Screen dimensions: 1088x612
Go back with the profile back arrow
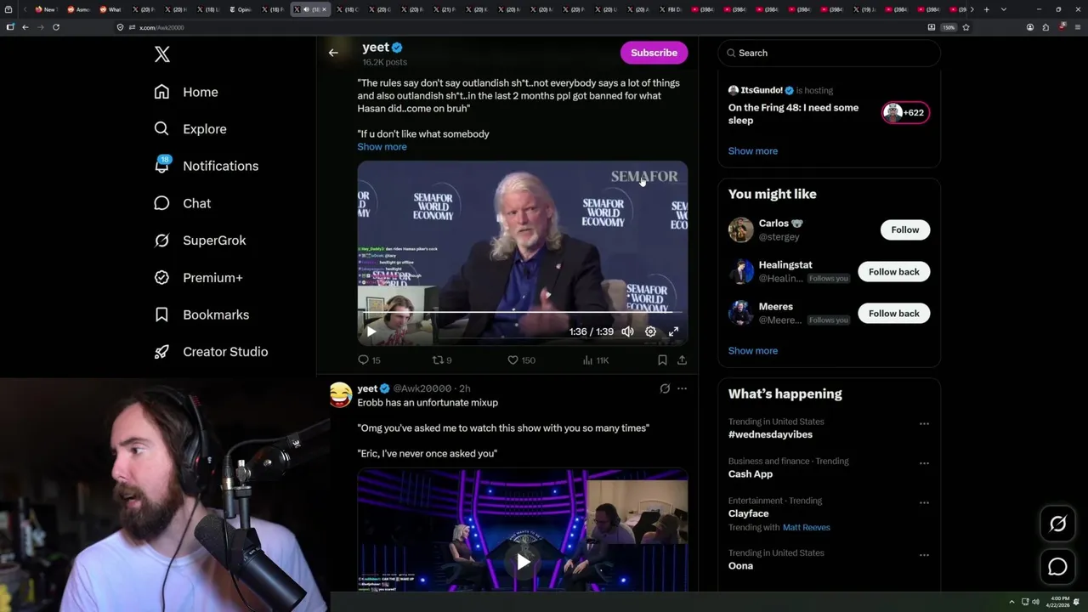333,53
